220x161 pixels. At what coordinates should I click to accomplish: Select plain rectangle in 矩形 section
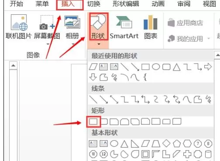pos(93,121)
